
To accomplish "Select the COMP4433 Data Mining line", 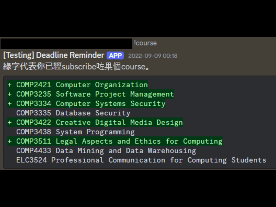I will point(106,151).
